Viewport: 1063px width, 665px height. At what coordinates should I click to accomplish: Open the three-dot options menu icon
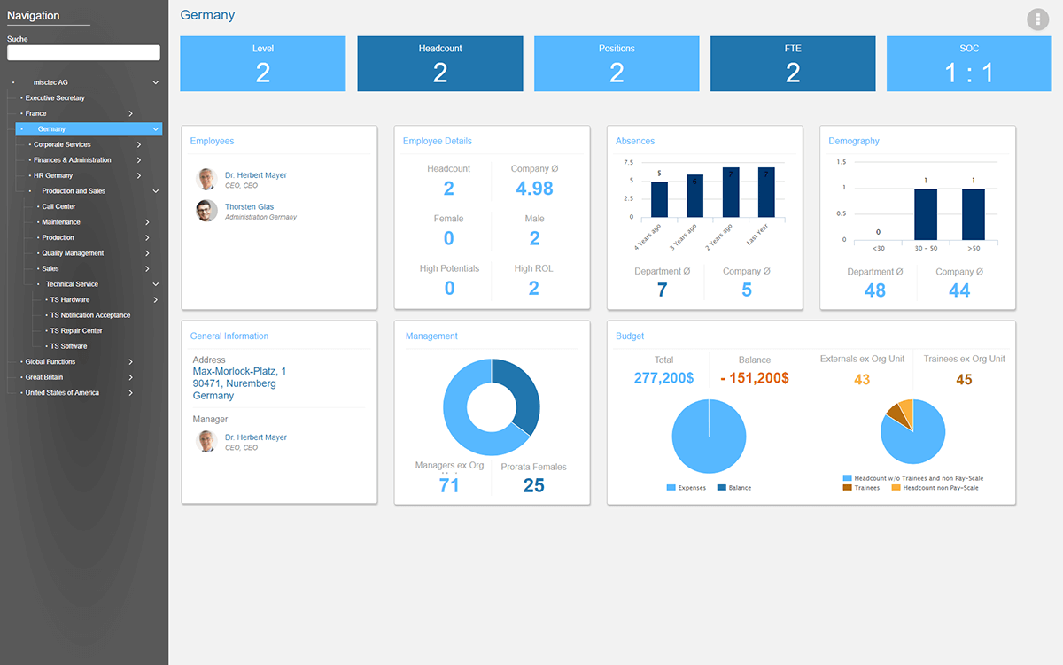point(1037,19)
